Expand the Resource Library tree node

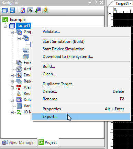(x=12, y=82)
